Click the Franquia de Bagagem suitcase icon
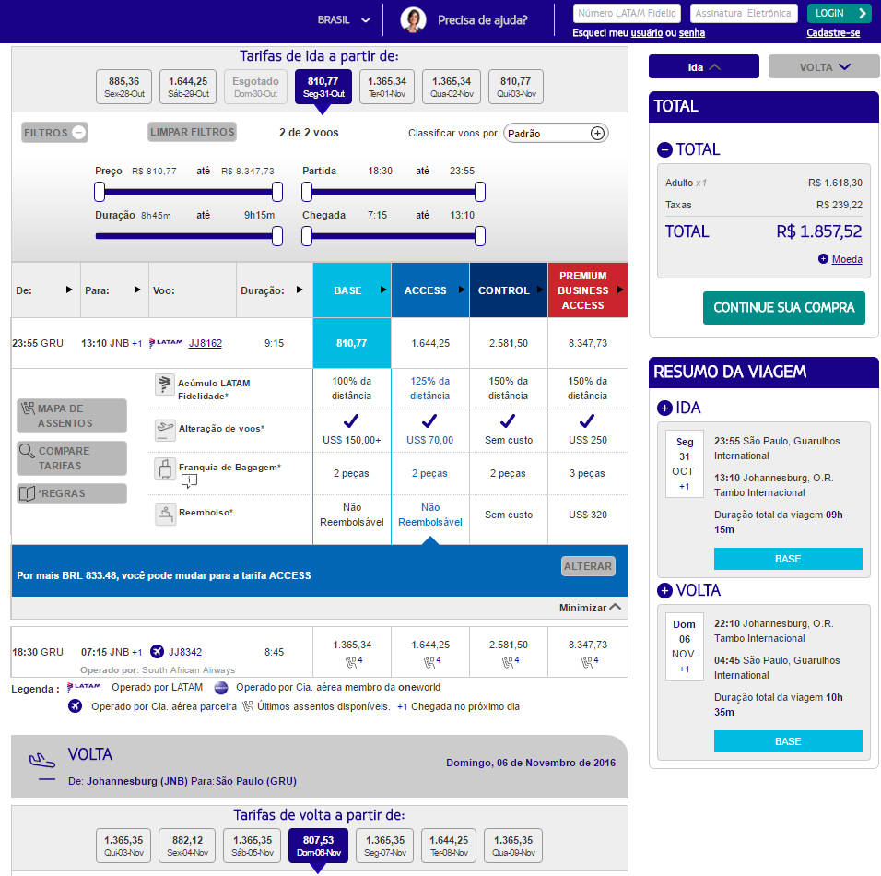 click(165, 469)
